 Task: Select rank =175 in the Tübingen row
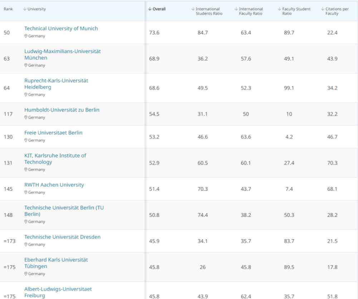pos(10,267)
